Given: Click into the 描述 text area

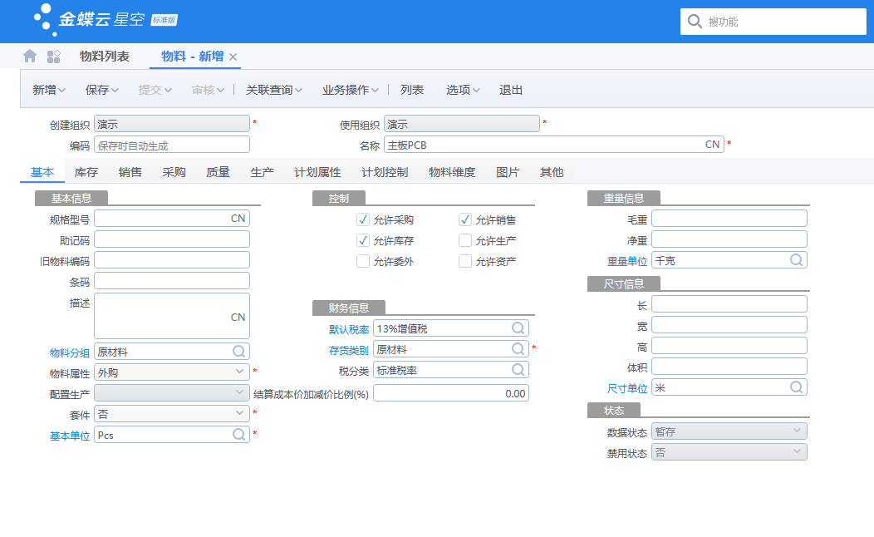Looking at the screenshot, I should 172,316.
